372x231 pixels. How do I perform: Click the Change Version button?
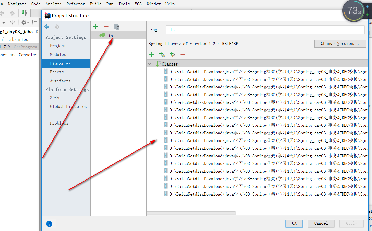click(340, 44)
